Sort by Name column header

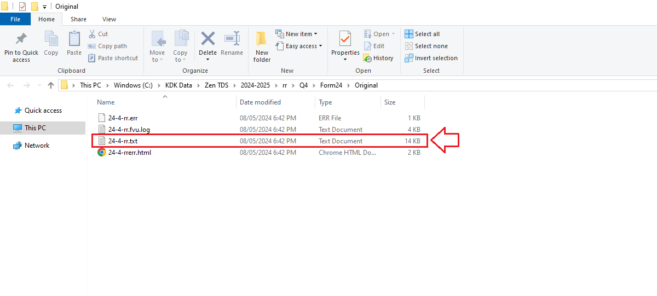[106, 102]
